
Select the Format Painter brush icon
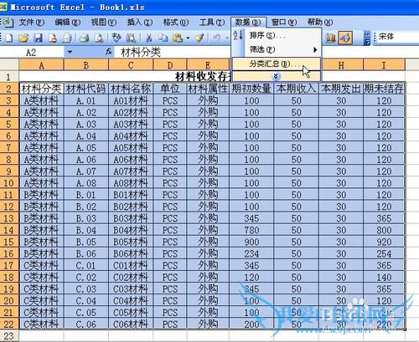point(200,38)
